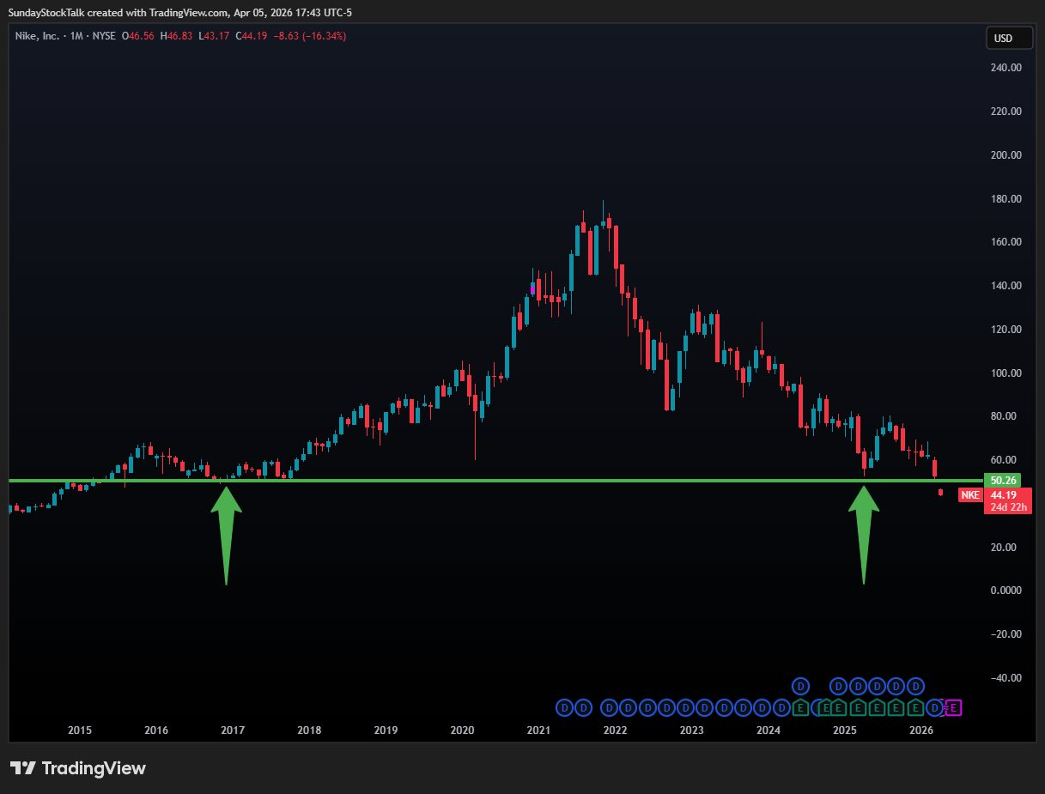Click the 2017 label on time axis
Image resolution: width=1045 pixels, height=794 pixels.
[233, 730]
